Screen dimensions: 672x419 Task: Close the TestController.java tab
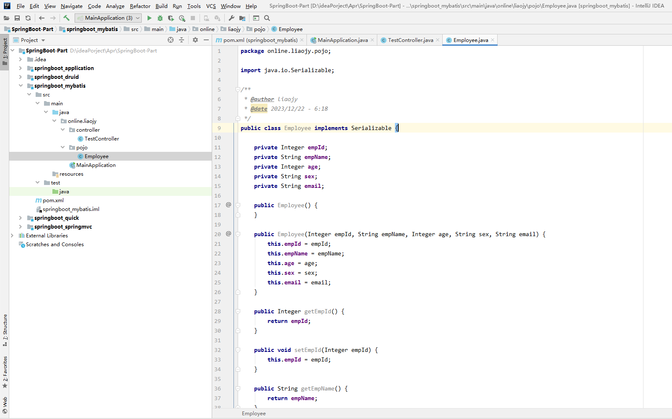pyautogui.click(x=438, y=40)
